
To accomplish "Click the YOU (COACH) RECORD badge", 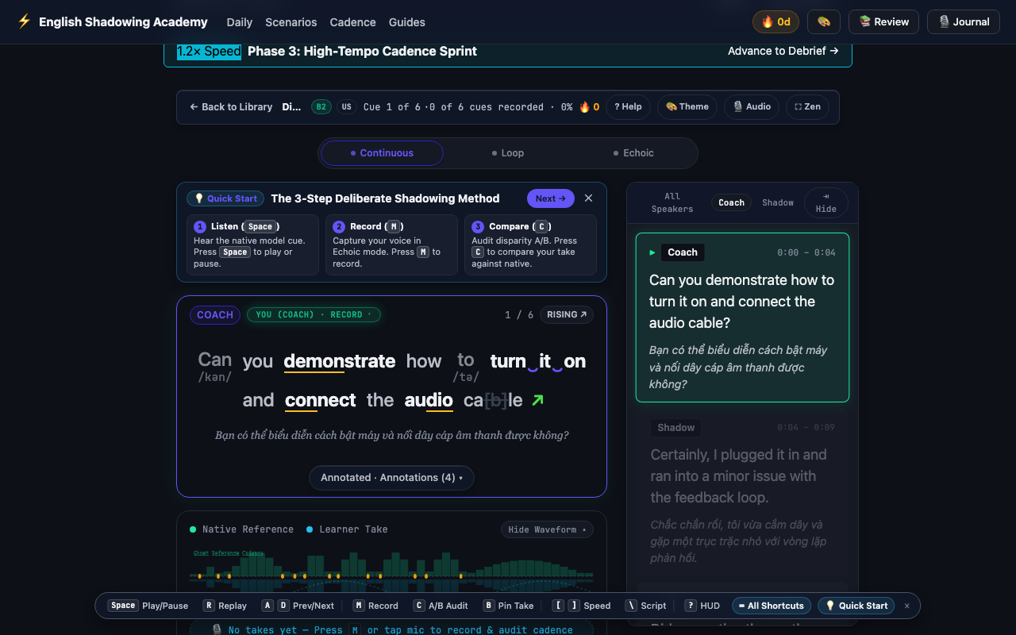I will (314, 315).
